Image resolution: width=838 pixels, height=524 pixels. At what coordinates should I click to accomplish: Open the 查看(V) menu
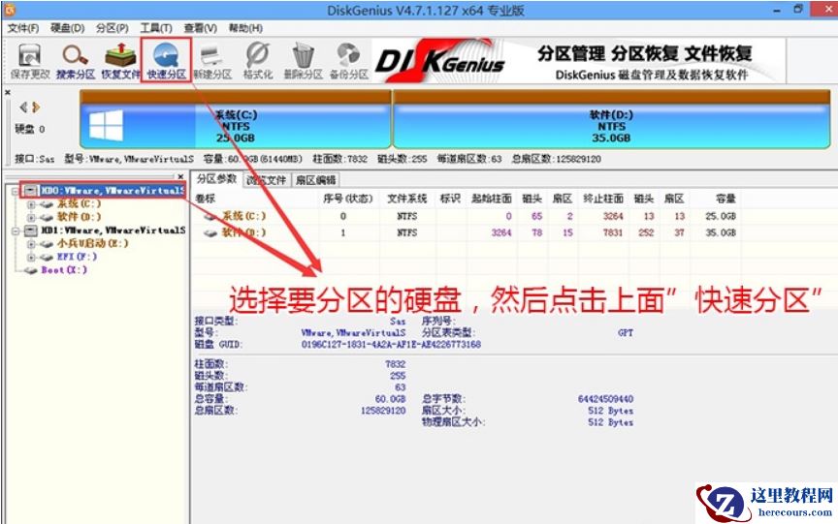201,28
